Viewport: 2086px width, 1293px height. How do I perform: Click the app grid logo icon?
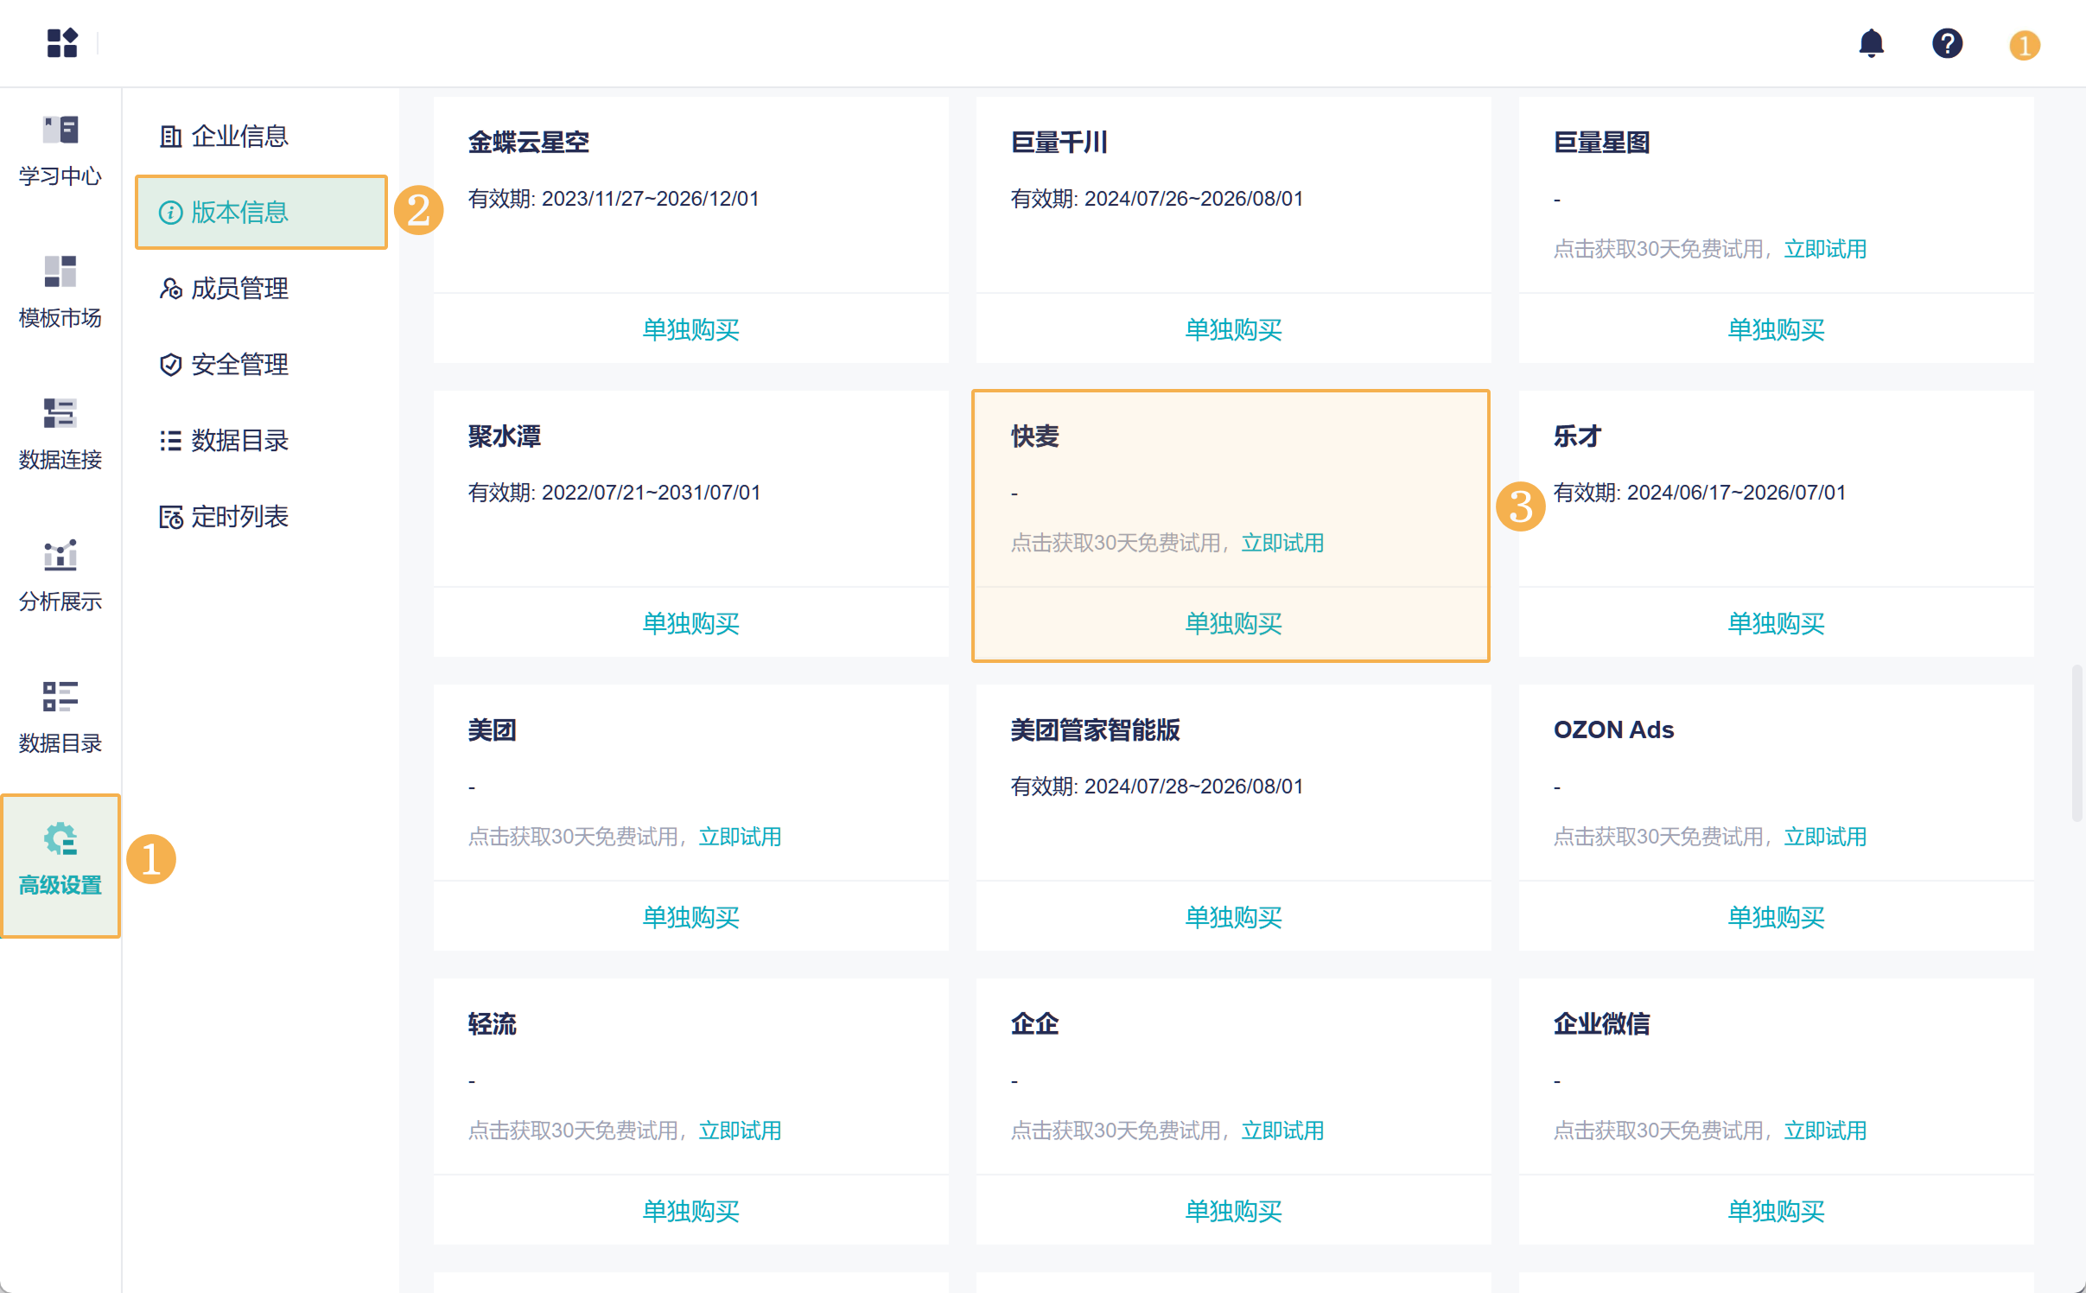click(62, 43)
